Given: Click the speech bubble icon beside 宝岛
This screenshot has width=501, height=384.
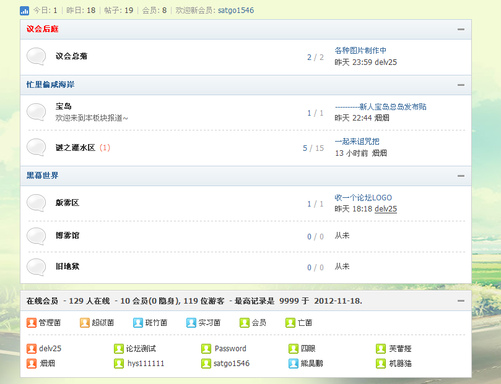Looking at the screenshot, I should [x=37, y=112].
